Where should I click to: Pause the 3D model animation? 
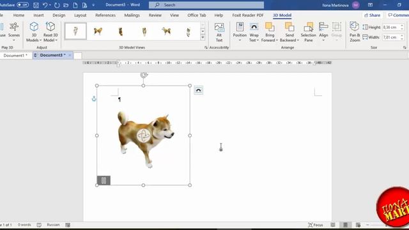point(104,180)
